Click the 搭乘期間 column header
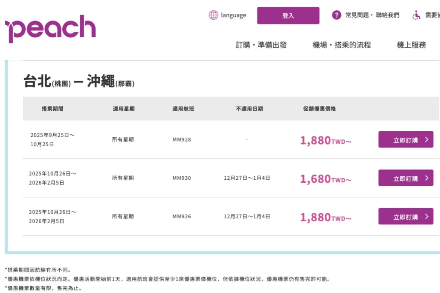 [x=52, y=109]
